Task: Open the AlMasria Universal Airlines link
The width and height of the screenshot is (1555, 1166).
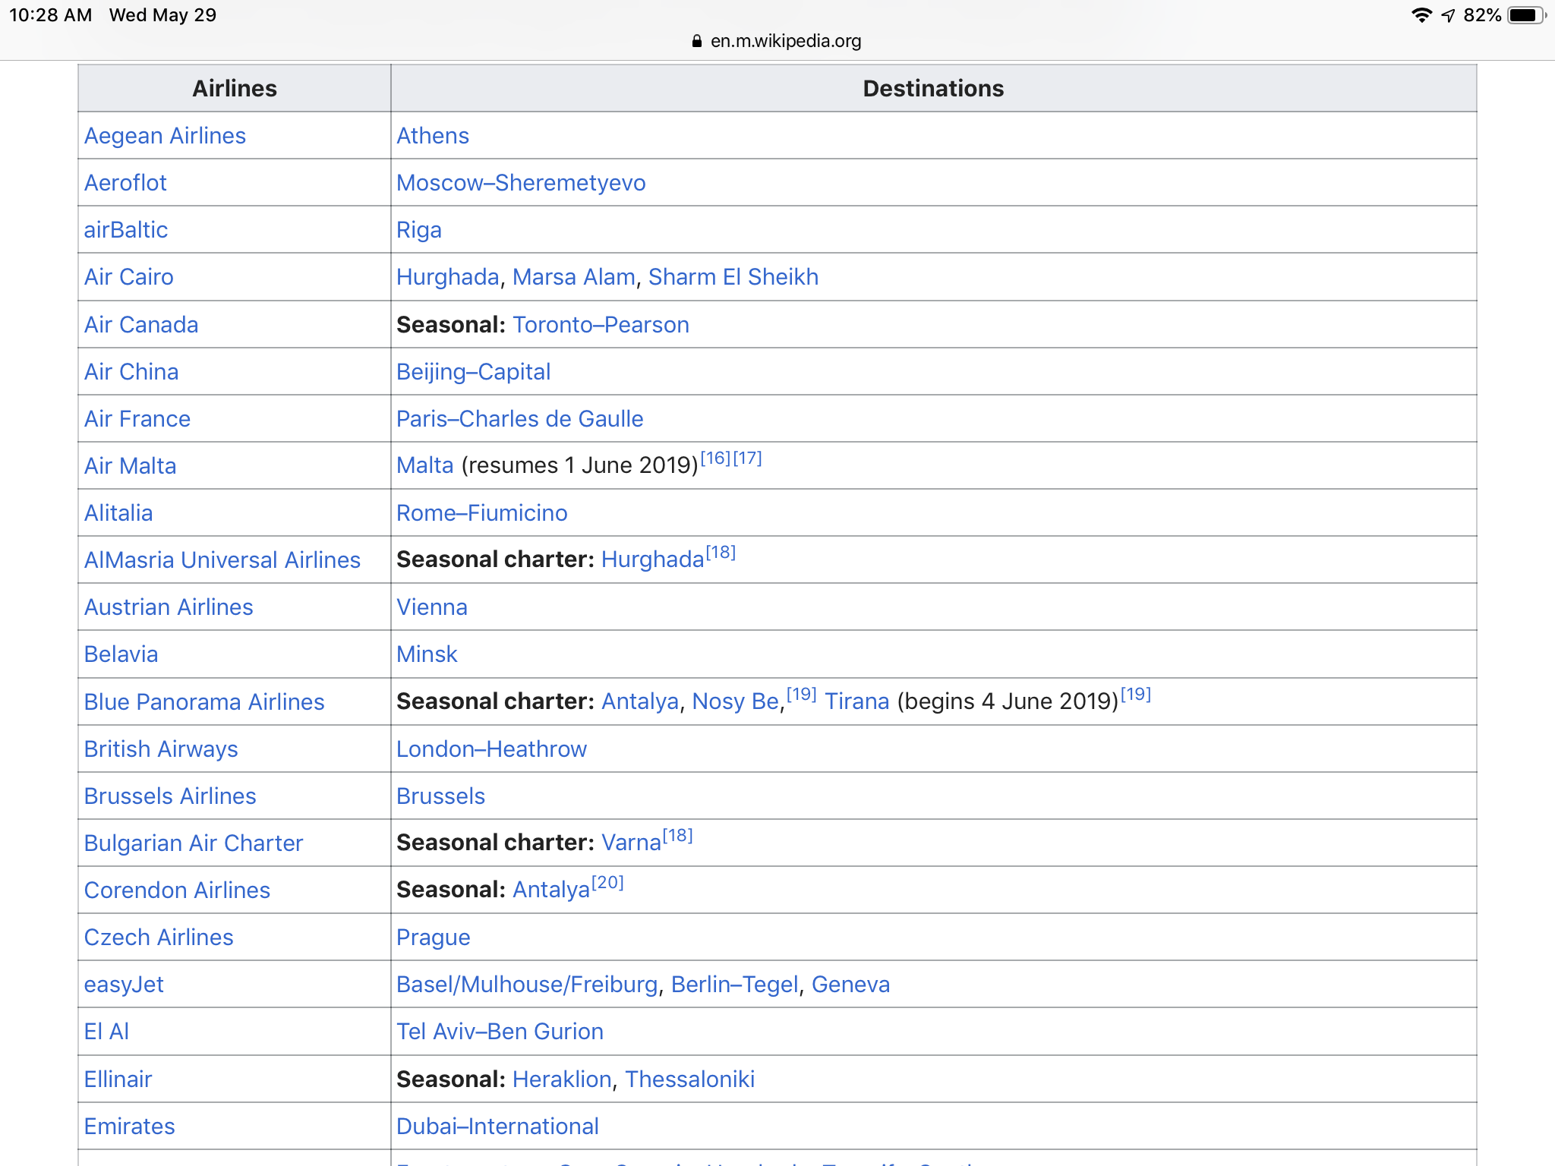Action: [x=222, y=560]
